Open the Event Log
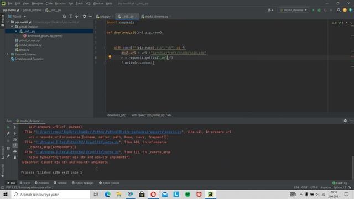This screenshot has width=354, height=199. 340,183
